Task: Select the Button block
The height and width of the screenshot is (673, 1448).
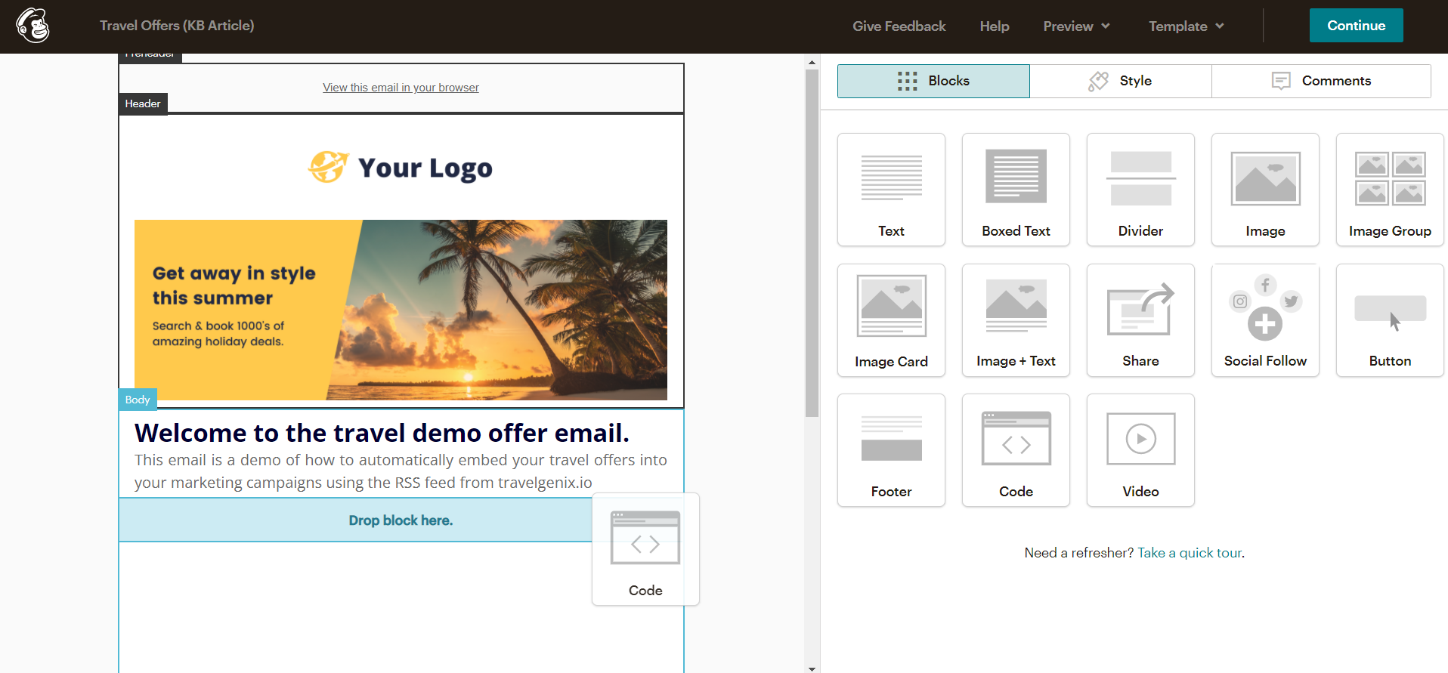Action: click(x=1390, y=320)
